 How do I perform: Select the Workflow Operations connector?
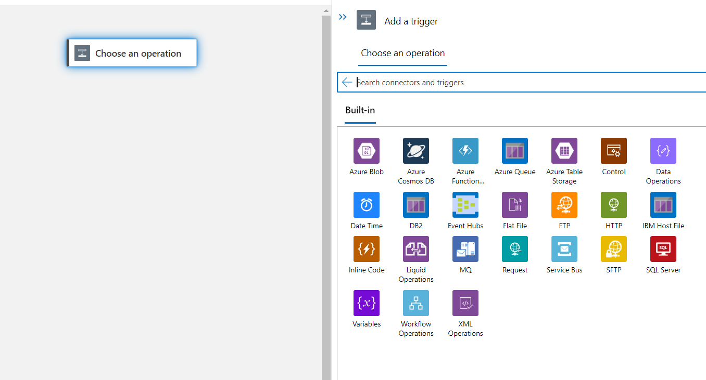click(x=416, y=303)
